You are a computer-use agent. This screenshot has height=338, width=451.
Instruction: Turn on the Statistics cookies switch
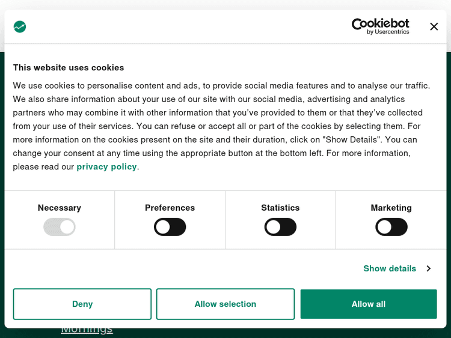280,227
